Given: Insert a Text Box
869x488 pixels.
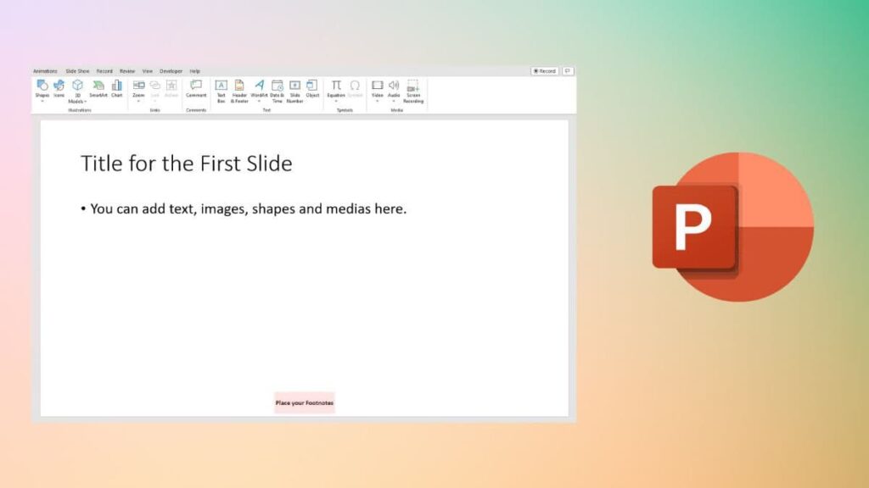Looking at the screenshot, I should [221, 89].
